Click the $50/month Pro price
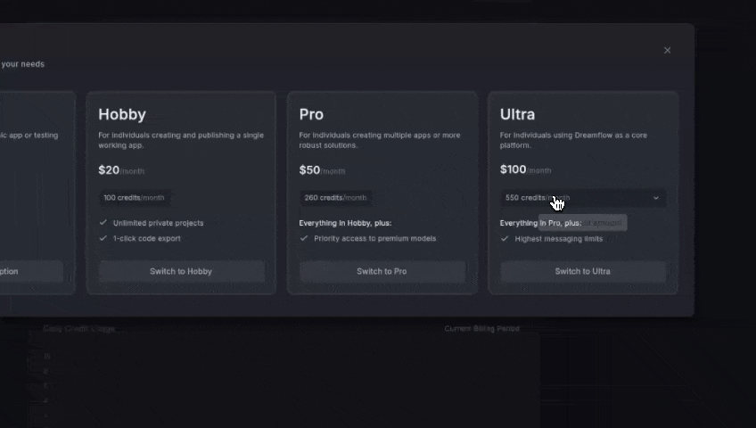The image size is (756, 428). [322, 170]
